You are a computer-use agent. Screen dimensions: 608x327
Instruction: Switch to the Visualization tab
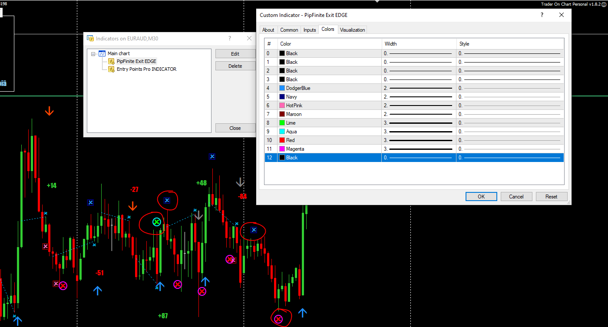353,30
